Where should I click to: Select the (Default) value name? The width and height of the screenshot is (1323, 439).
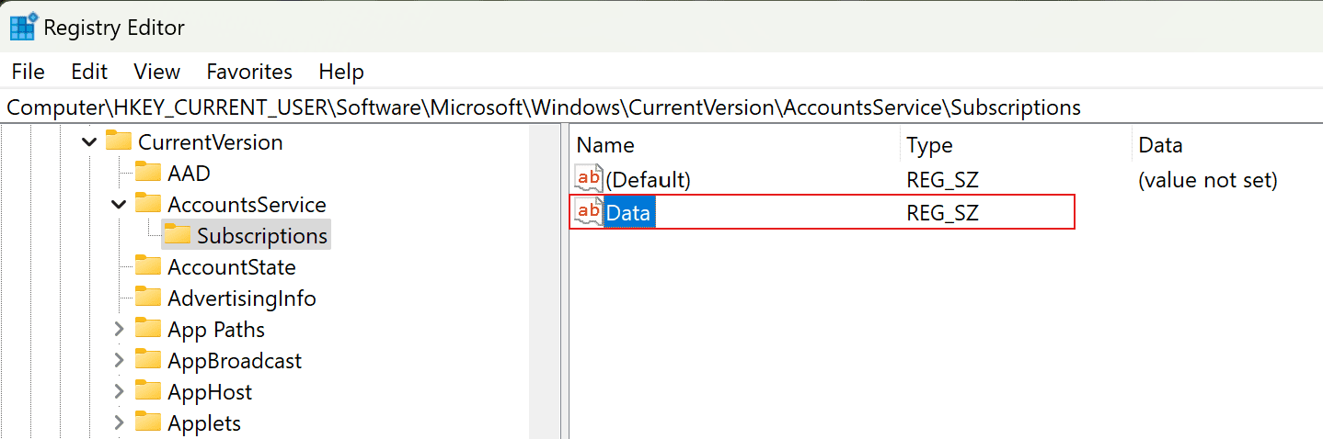click(648, 180)
